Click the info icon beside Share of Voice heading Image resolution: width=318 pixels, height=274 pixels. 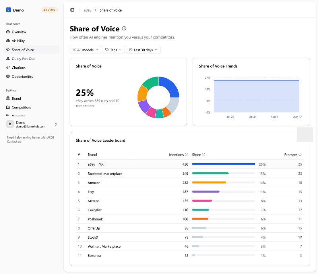click(x=124, y=29)
